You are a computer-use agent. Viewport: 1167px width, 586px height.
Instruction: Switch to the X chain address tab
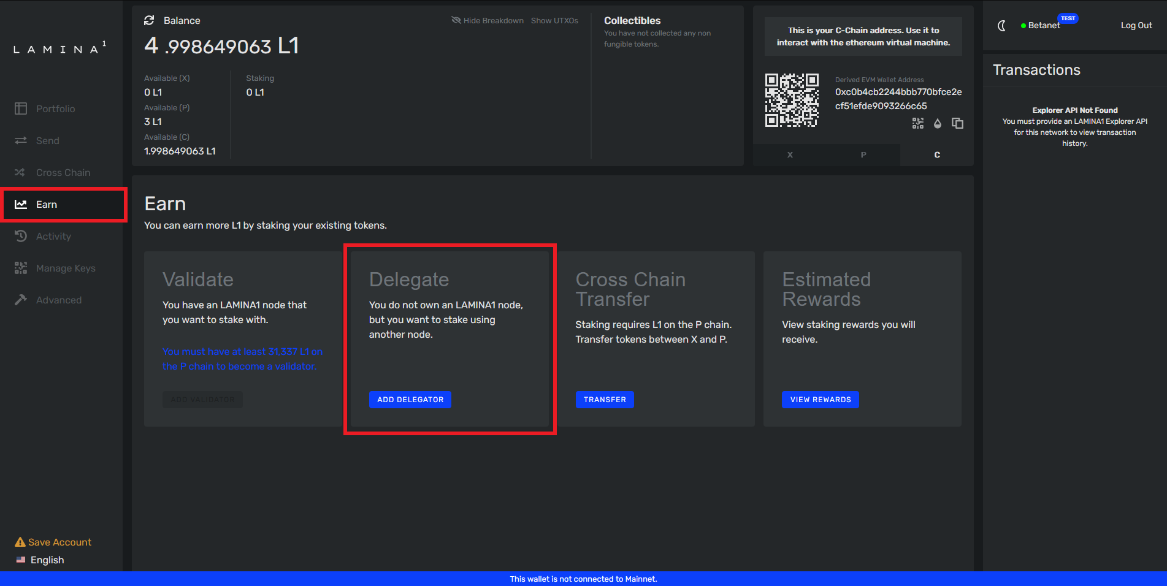coord(790,155)
